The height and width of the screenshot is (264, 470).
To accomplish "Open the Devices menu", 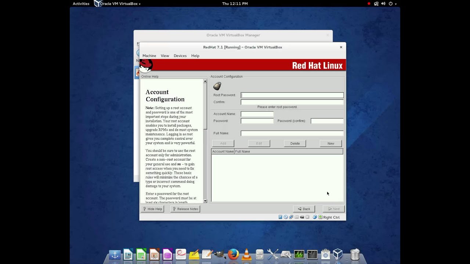I will (x=180, y=56).
